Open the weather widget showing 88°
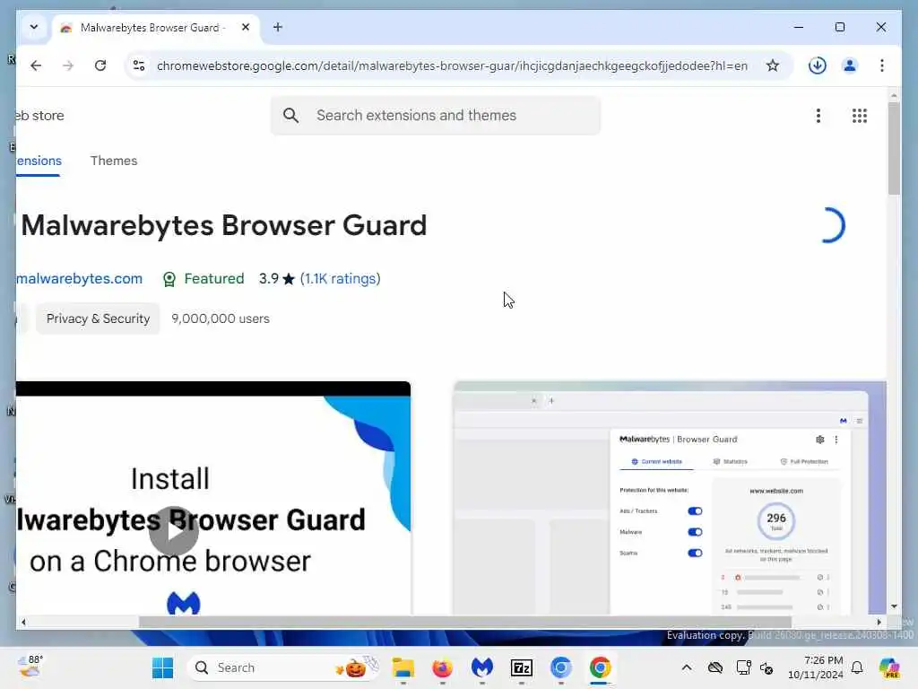 (30, 667)
